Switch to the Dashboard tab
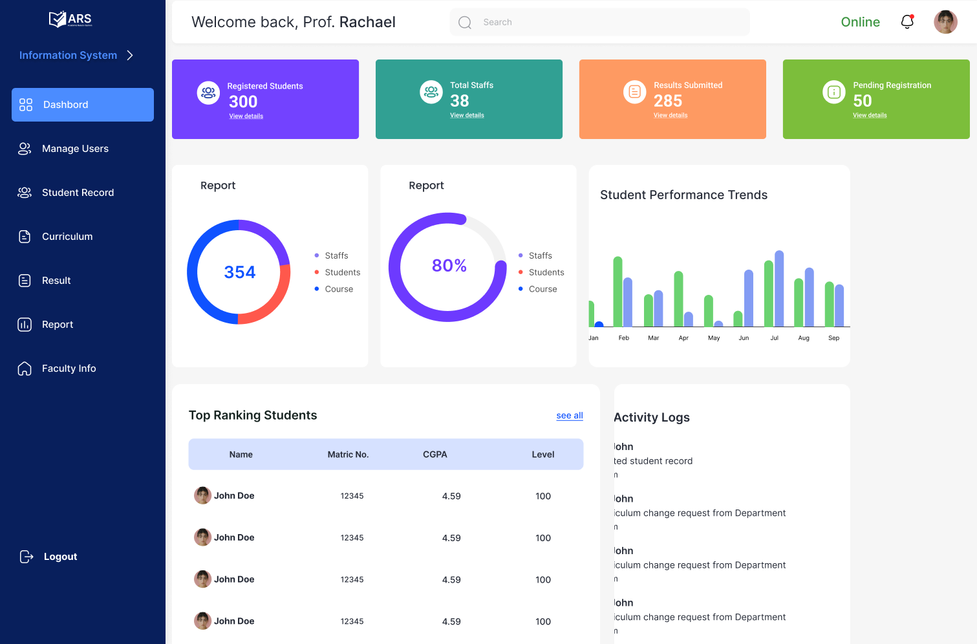The width and height of the screenshot is (977, 644). click(82, 104)
